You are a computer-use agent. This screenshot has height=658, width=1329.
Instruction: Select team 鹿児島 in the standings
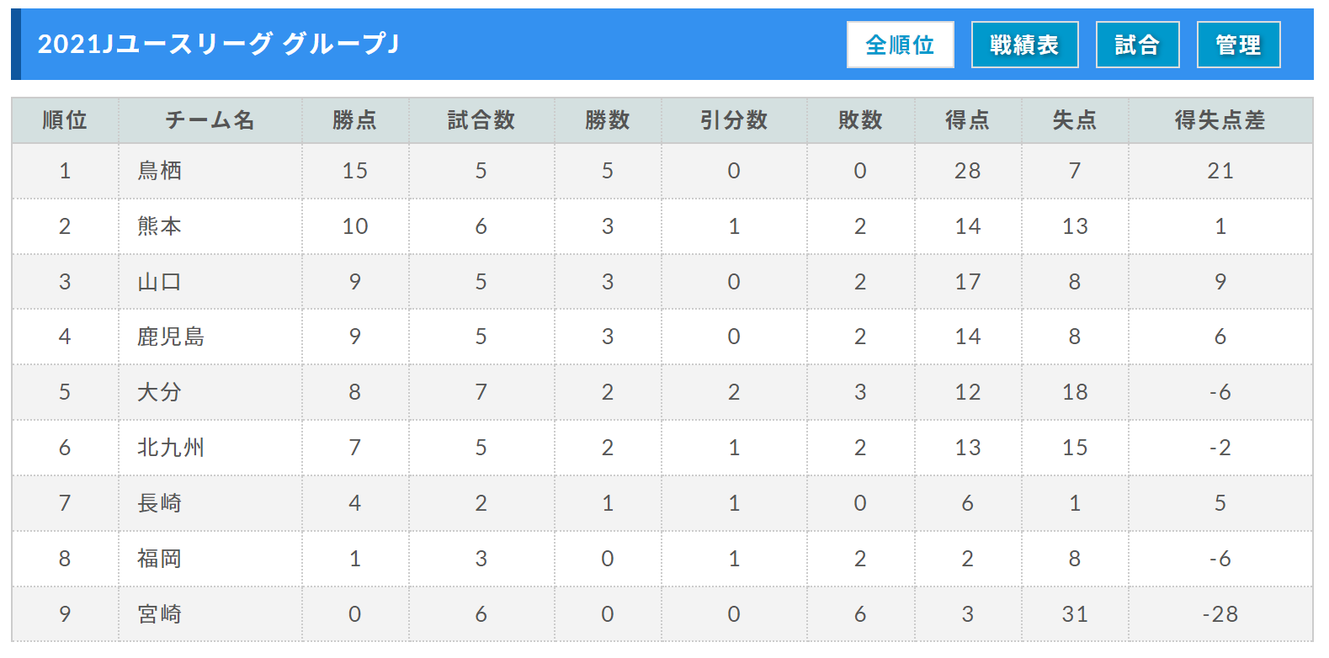click(171, 337)
